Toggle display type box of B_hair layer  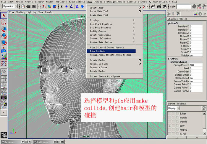[174, 113]
